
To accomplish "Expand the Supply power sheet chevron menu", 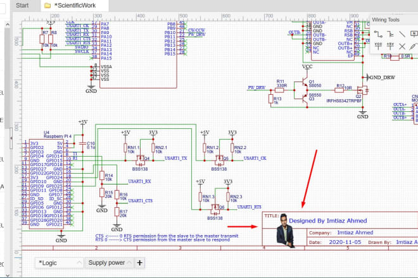I will 129,263.
